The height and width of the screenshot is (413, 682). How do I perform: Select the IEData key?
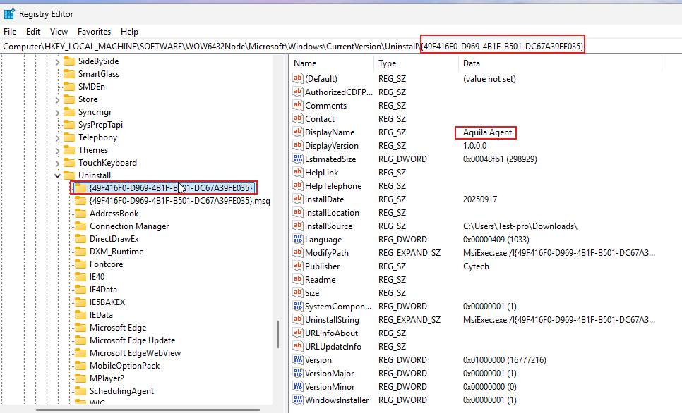[101, 315]
